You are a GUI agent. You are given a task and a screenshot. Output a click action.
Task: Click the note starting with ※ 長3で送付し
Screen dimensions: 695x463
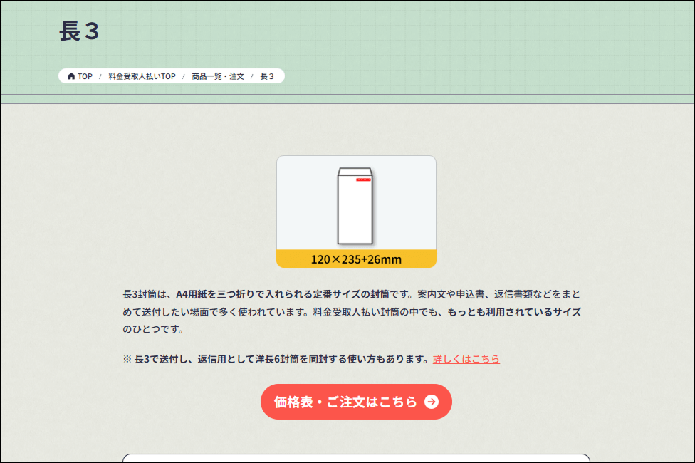click(276, 359)
